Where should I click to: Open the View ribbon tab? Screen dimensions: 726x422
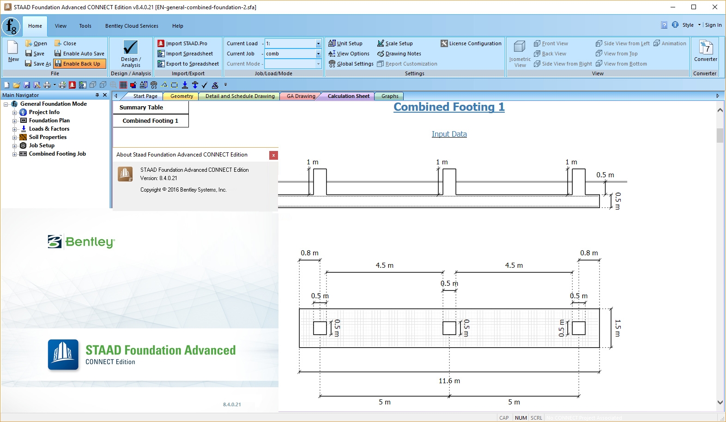(60, 26)
